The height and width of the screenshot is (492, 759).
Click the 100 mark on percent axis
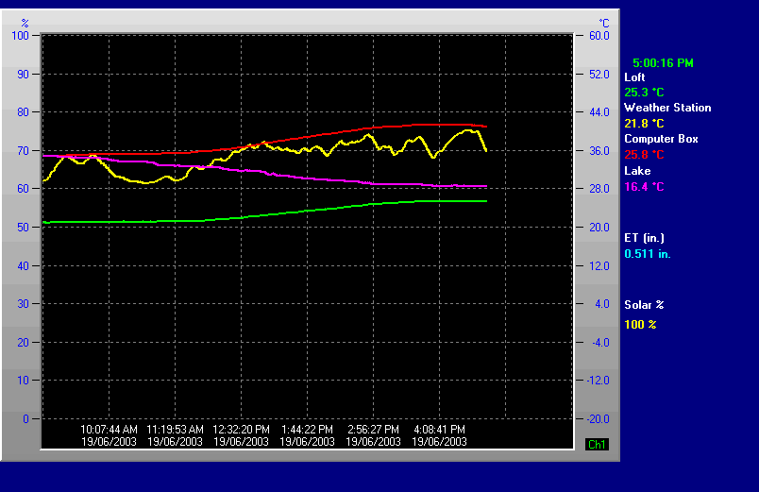tap(21, 36)
